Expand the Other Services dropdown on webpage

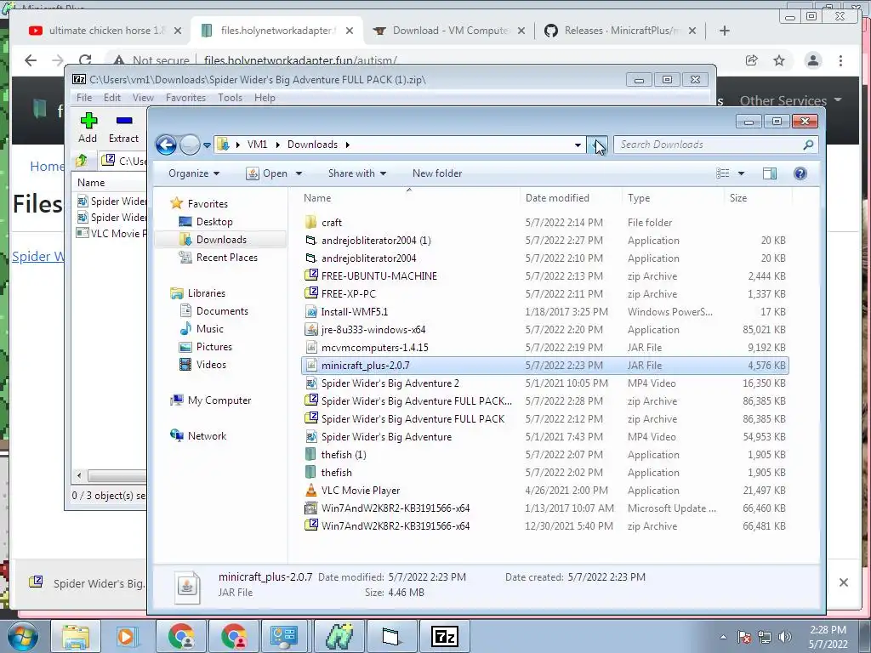coord(790,100)
